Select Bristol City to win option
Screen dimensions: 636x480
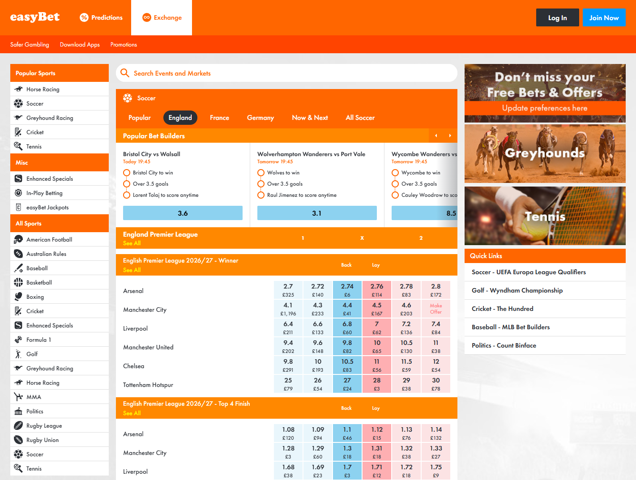pos(127,173)
